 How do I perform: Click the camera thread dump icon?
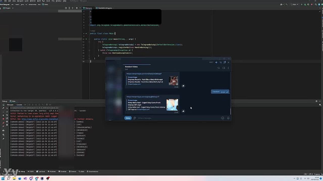[x=3, y=130]
